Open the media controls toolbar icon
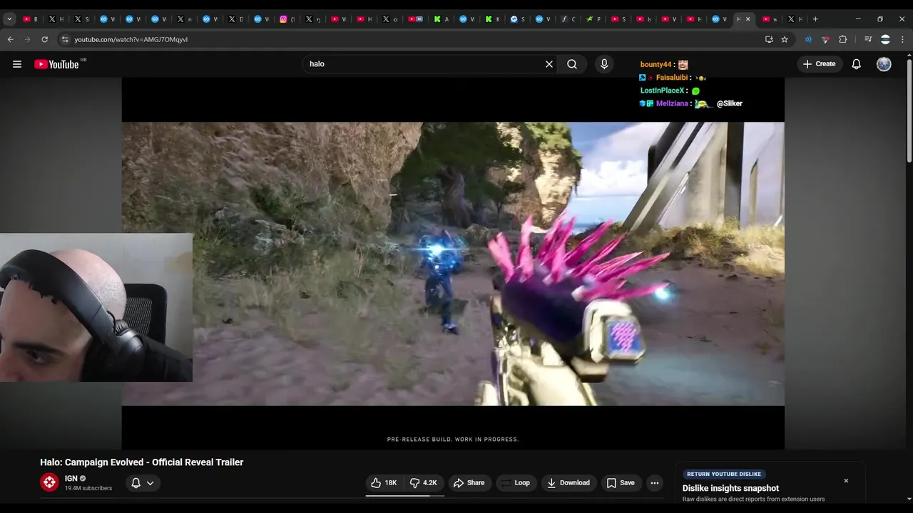 [868, 39]
